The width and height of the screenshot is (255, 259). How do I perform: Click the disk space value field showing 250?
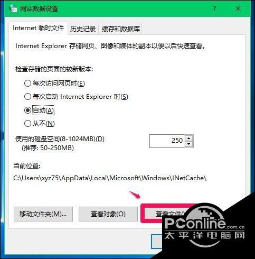167,141
